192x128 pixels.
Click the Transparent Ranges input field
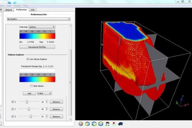tap(37, 70)
